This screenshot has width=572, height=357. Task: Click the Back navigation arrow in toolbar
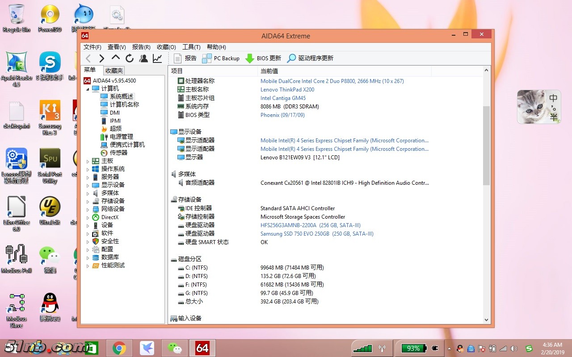(88, 58)
